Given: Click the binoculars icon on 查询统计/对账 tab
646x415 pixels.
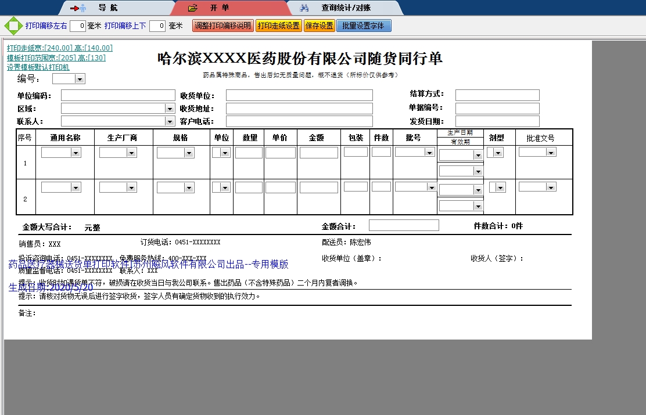Looking at the screenshot, I should (305, 8).
